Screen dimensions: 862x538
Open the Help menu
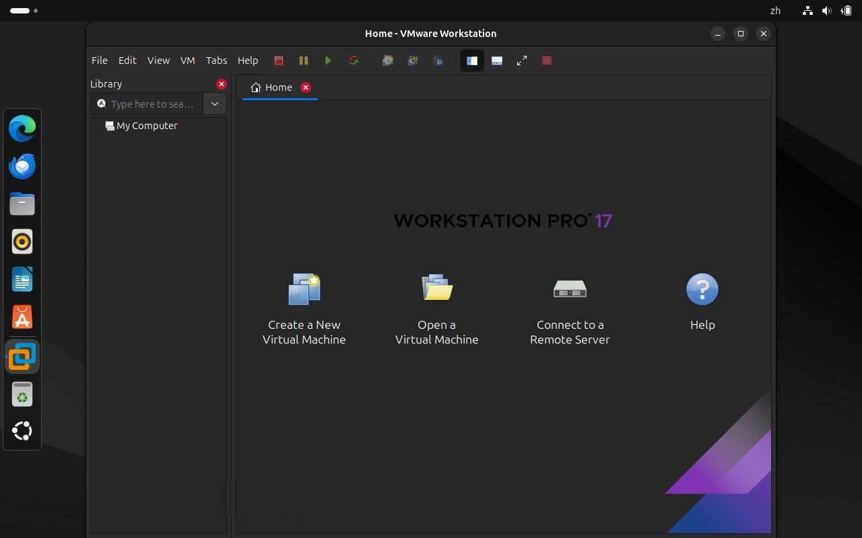click(x=248, y=61)
